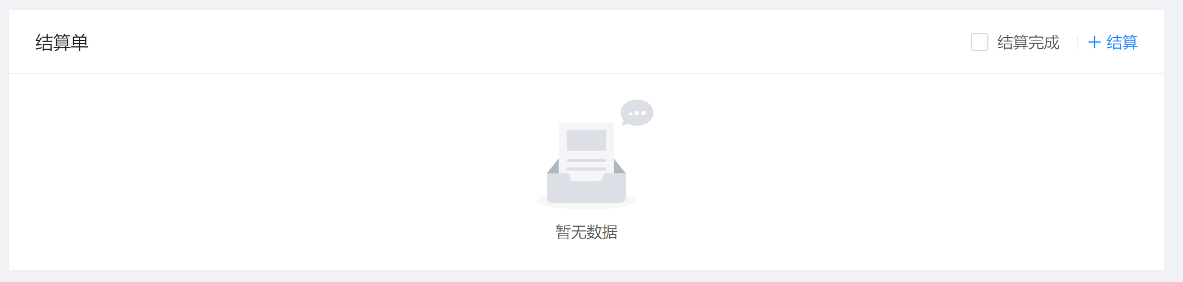Click the horizontal divider below the 结算单 header
This screenshot has width=1183, height=282.
pyautogui.click(x=586, y=74)
